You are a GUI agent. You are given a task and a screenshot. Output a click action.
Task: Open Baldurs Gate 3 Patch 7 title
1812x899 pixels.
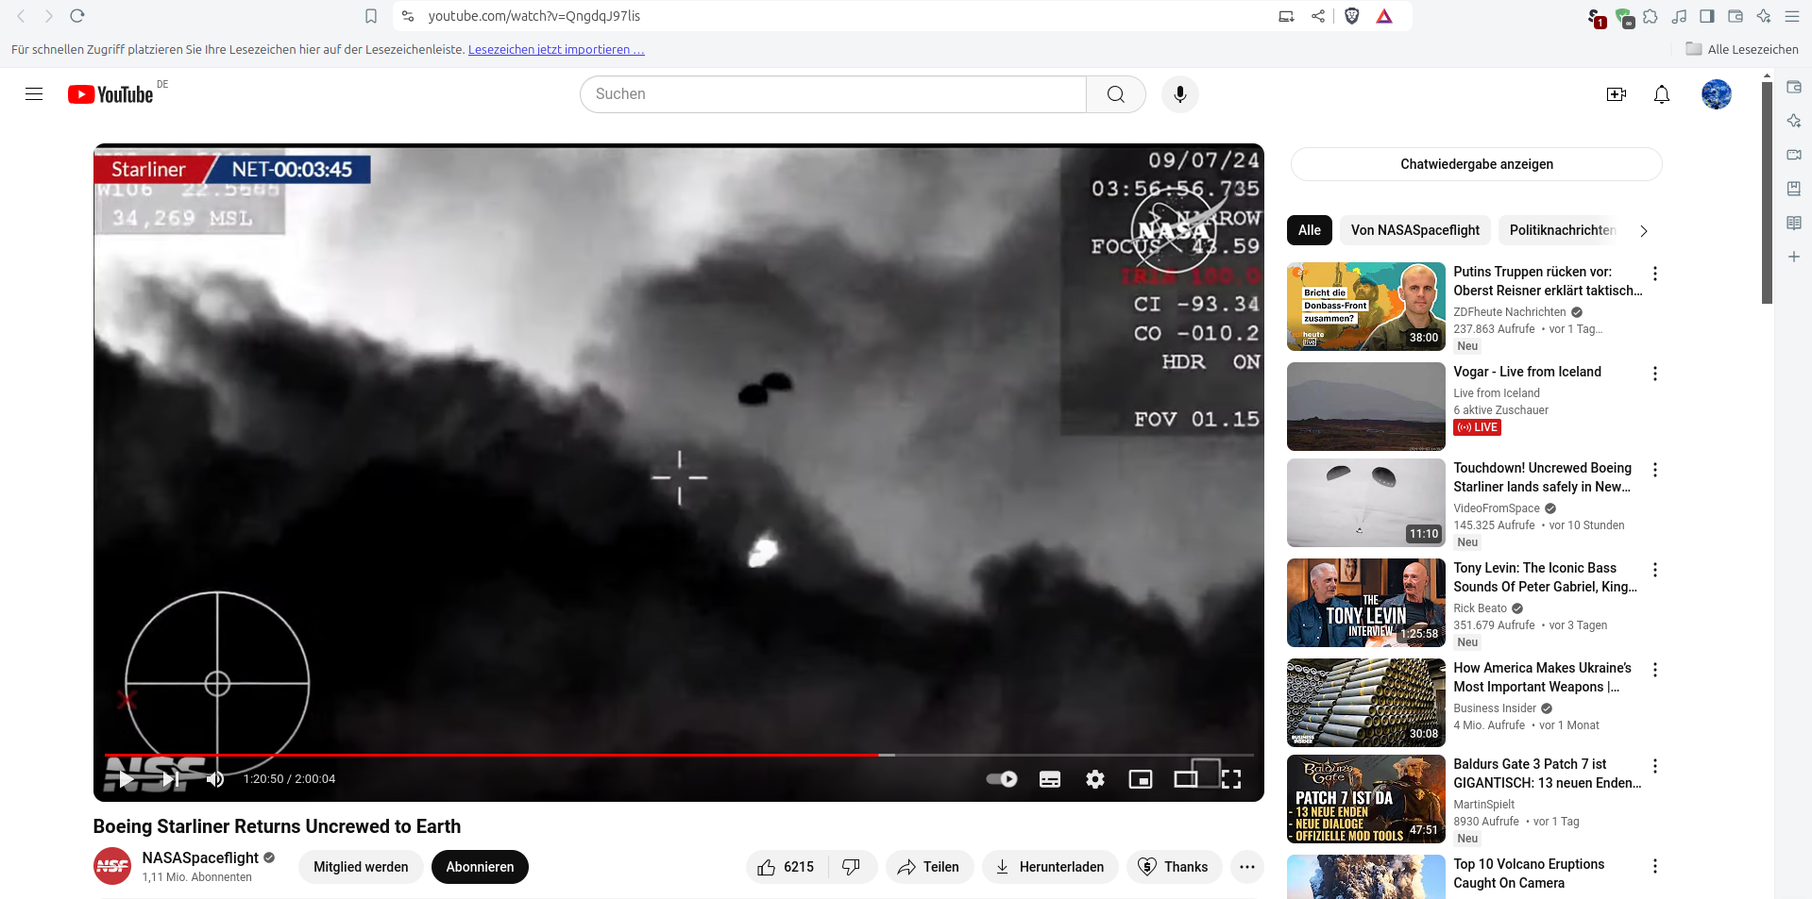(x=1547, y=774)
